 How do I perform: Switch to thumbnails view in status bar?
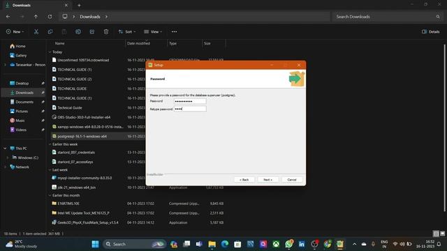point(442,234)
